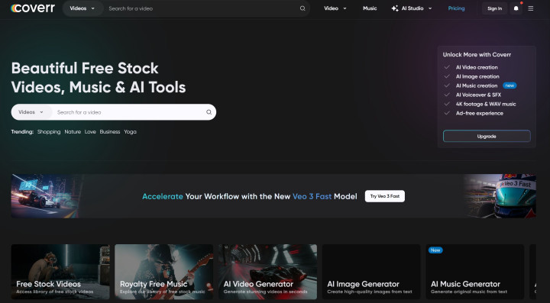Select trending tag Love
The width and height of the screenshot is (550, 303).
click(90, 132)
